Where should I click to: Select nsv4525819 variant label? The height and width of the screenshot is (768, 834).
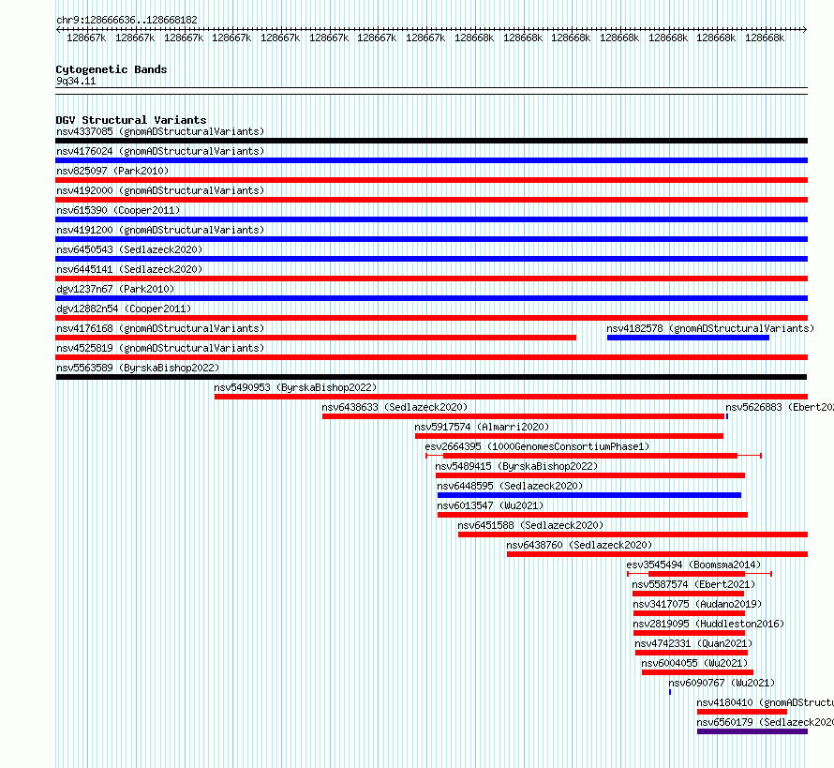tap(160, 348)
